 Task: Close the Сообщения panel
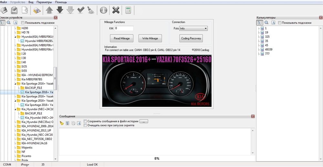[x=253, y=116]
